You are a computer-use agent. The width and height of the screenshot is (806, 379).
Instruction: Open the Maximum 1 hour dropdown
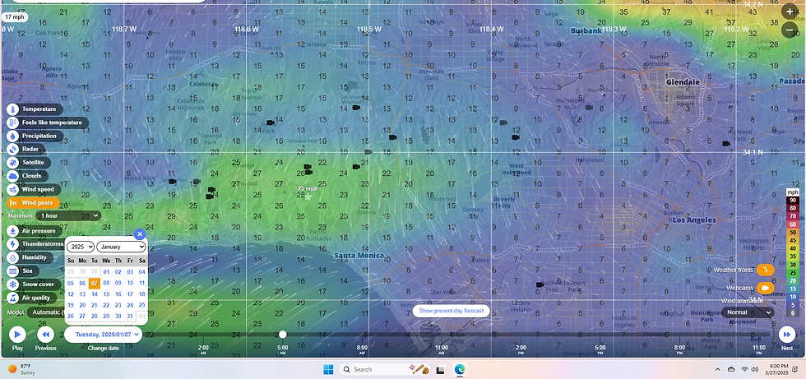pyautogui.click(x=68, y=216)
